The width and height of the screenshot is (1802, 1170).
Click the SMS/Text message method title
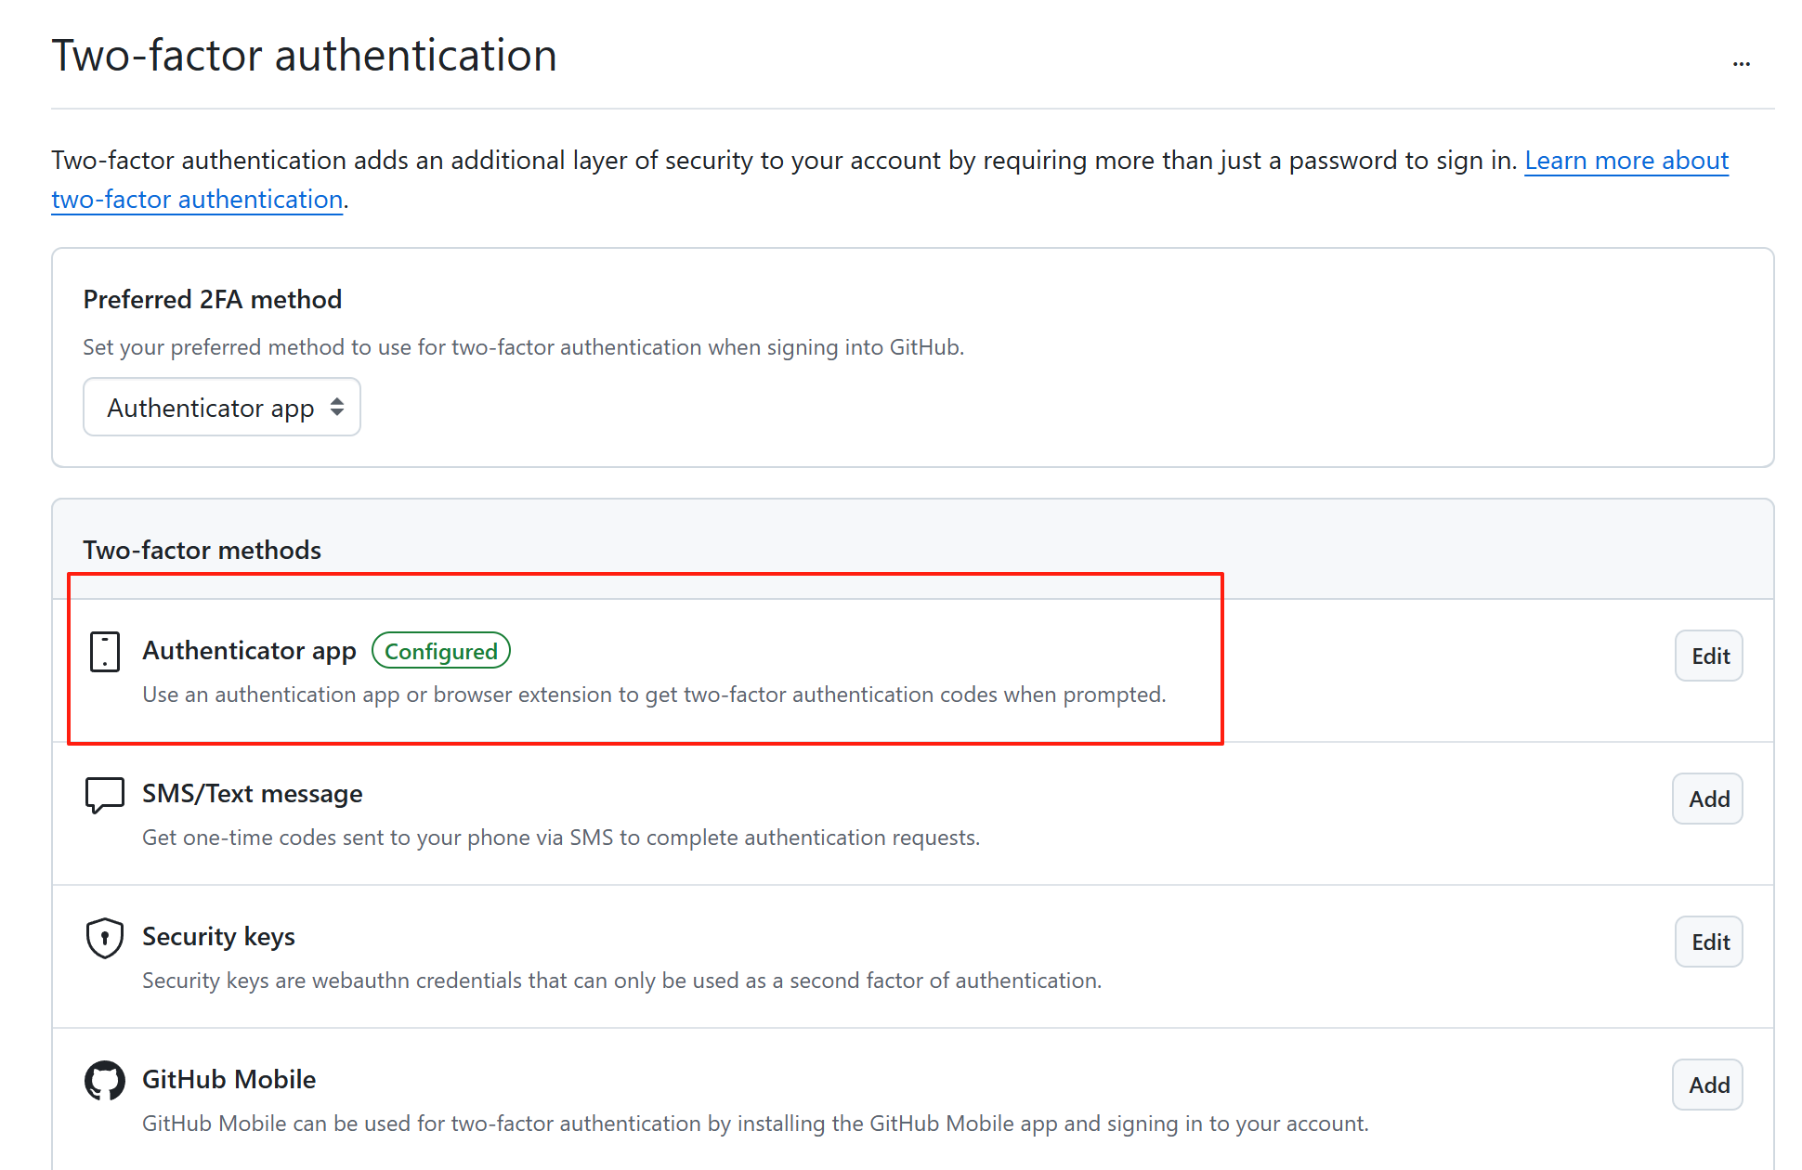click(252, 794)
